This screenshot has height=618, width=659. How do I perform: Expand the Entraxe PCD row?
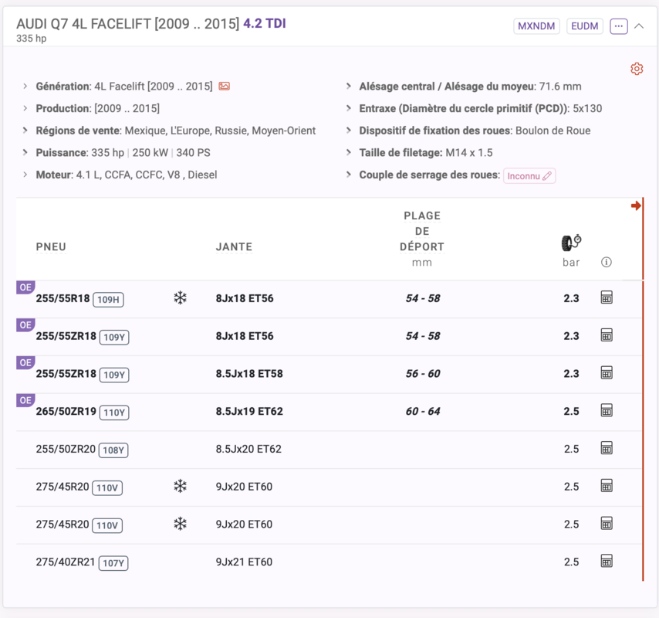point(349,108)
